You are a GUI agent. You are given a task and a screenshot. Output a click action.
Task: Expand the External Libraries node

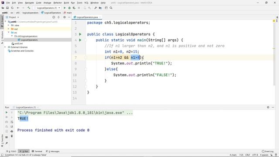tap(5, 47)
